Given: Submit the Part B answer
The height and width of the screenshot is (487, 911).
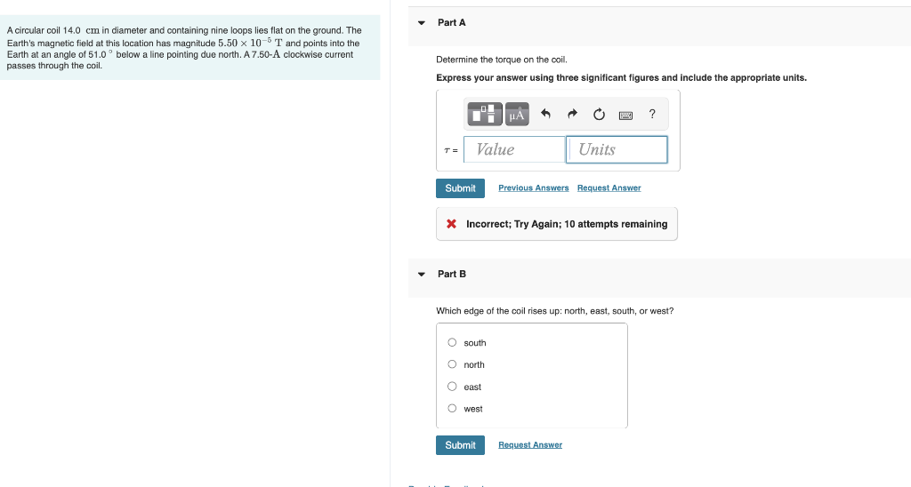Looking at the screenshot, I should 460,445.
